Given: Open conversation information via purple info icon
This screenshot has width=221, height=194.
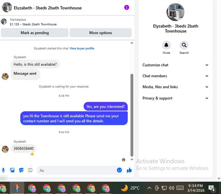Looking at the screenshot, I should [126, 8].
